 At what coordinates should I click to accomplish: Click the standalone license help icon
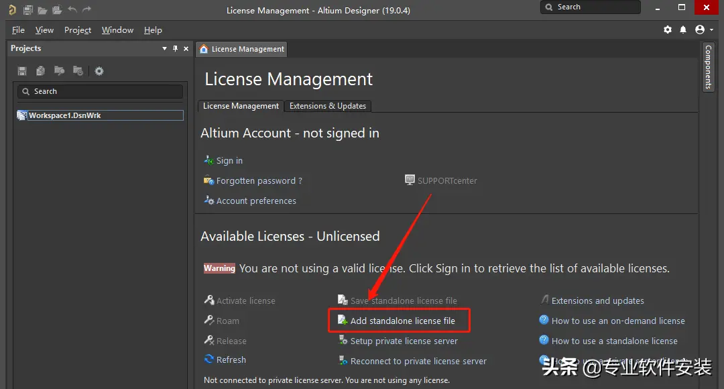point(544,340)
